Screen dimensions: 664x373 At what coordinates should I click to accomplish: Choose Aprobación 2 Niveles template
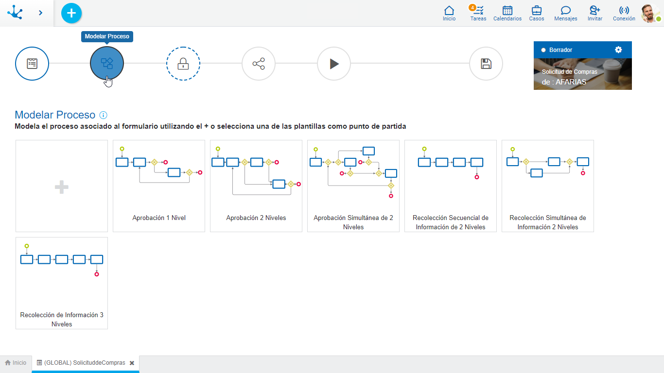[256, 186]
